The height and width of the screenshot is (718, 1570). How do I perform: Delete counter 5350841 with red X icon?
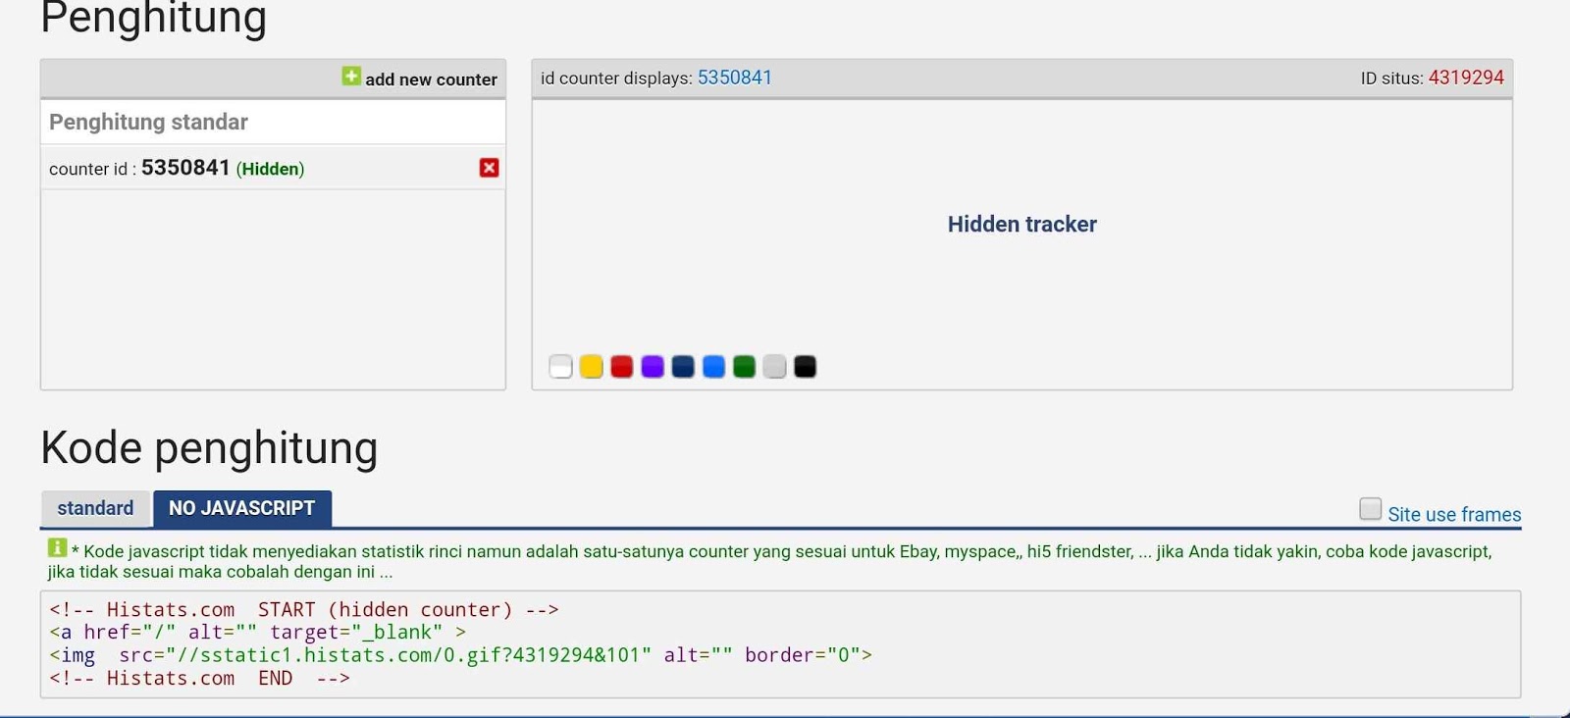coord(489,168)
